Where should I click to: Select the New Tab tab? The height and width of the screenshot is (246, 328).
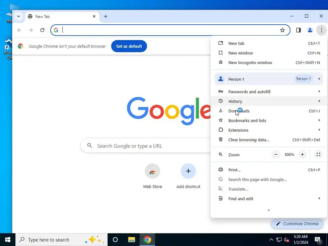[62, 17]
